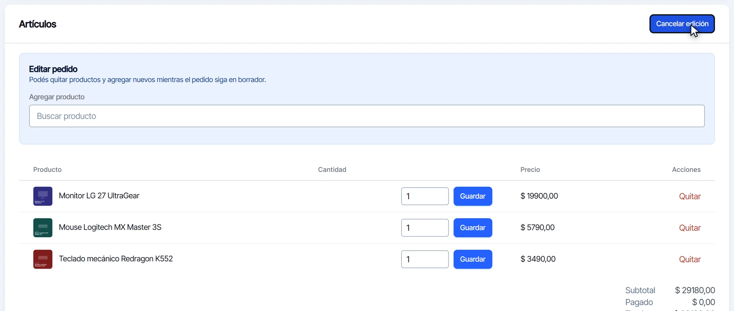Select the Teclado mecánico Redragon K552 name
Screen dimensions: 734x311
click(x=116, y=259)
